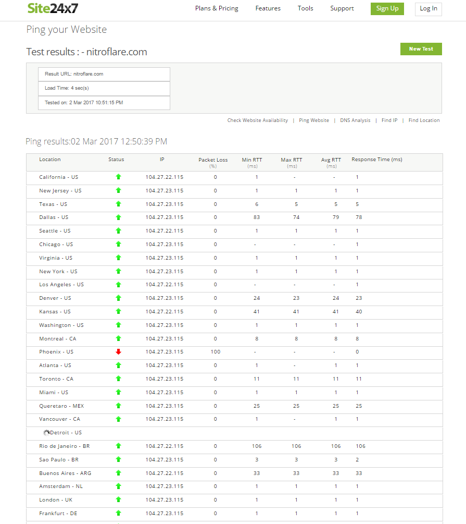Click status arrow for Washington - US

click(x=118, y=325)
